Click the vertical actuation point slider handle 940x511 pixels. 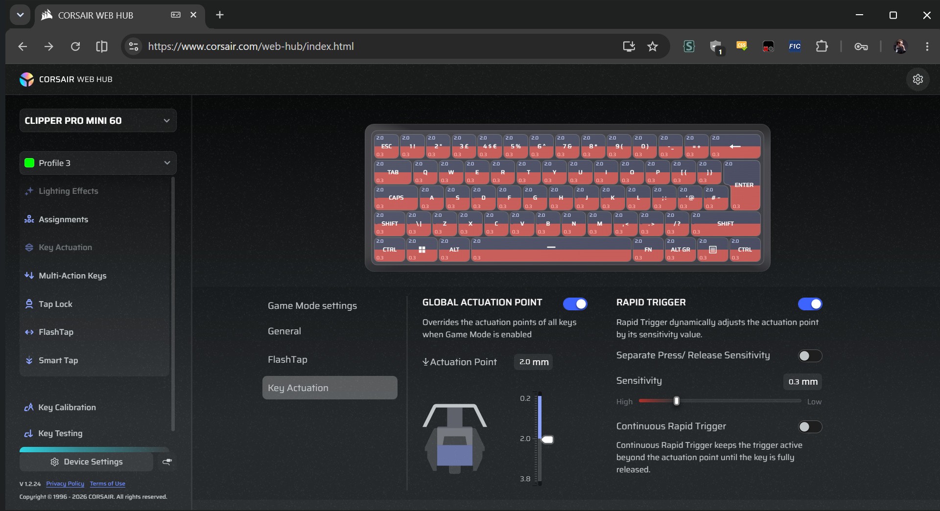[547, 440]
